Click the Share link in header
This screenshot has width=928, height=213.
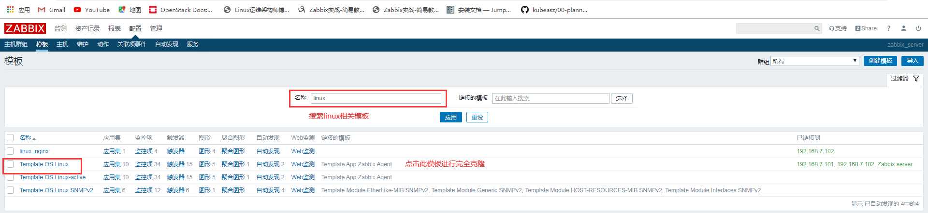click(x=866, y=28)
